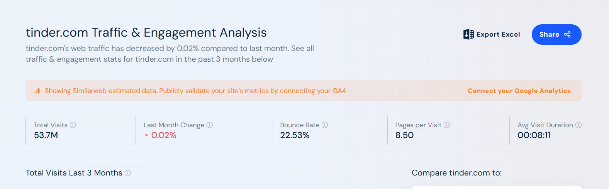Click the orange Similarweb bar-chart icon
The height and width of the screenshot is (189, 609).
(x=37, y=91)
